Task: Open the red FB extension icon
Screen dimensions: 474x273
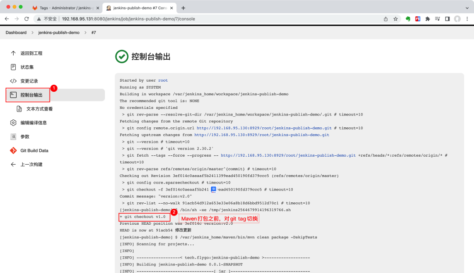Action: 418,19
